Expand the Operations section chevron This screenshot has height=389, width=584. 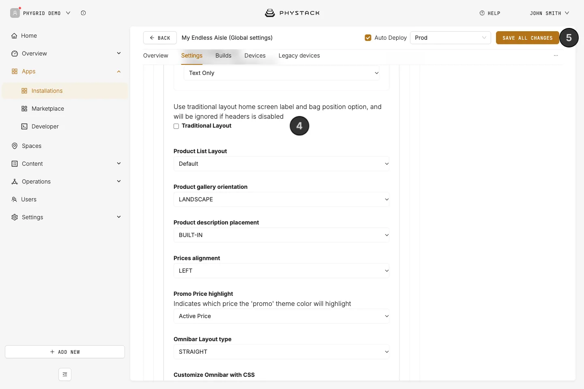[119, 181]
